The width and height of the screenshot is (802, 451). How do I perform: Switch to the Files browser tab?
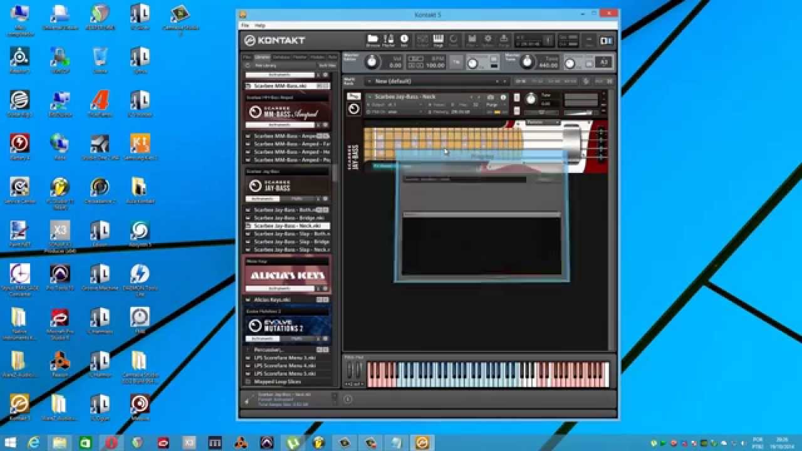pos(247,57)
